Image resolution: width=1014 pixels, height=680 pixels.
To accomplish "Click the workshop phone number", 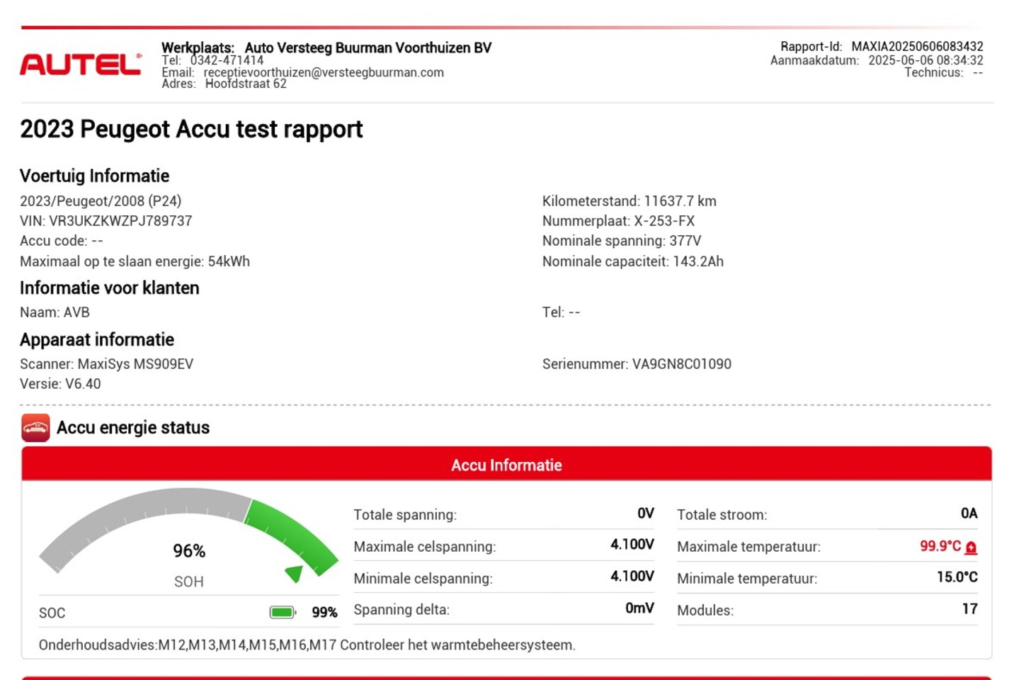I will [x=227, y=60].
